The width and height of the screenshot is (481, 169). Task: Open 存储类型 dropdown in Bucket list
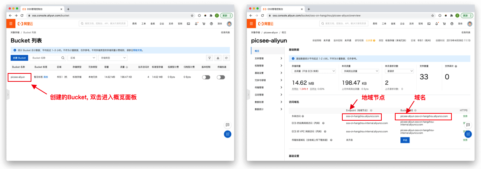tap(113, 58)
